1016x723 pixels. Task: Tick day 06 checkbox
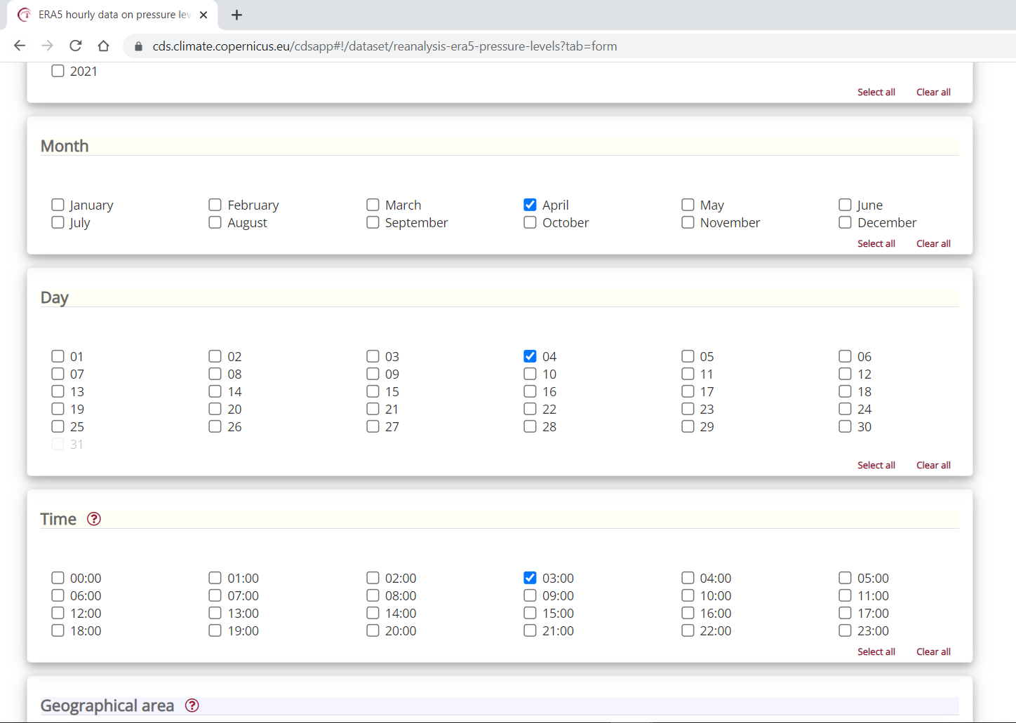coord(845,356)
